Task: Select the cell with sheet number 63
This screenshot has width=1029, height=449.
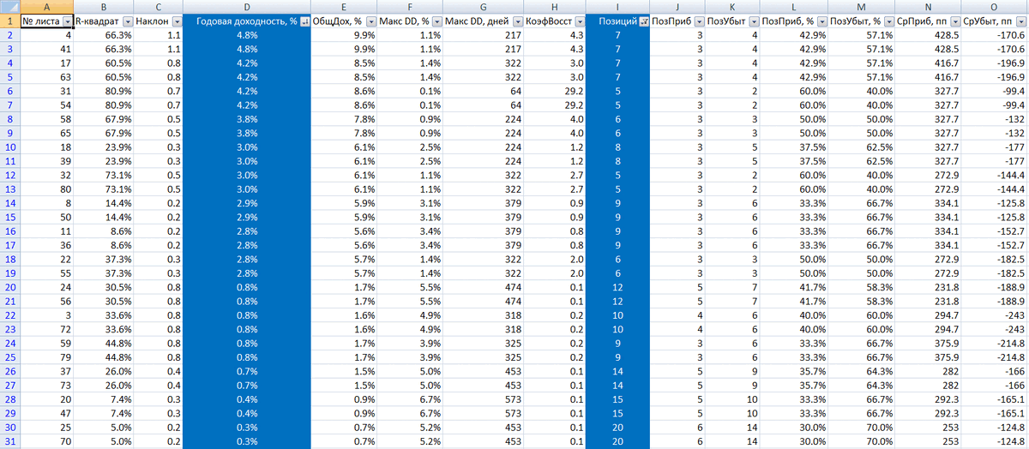Action: [46, 77]
